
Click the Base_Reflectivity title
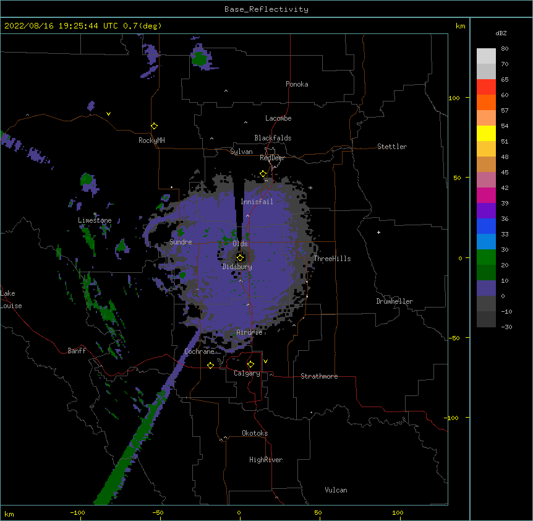click(266, 9)
